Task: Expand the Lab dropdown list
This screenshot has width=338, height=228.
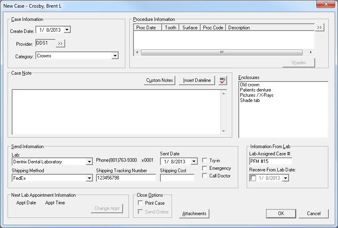Action: tap(89, 162)
